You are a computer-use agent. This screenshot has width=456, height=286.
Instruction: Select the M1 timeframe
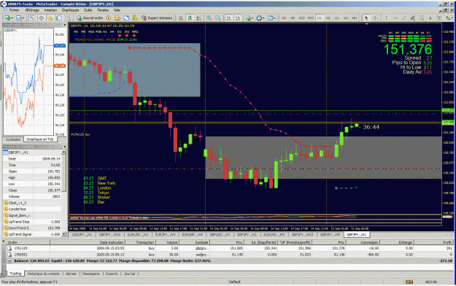[x=284, y=18]
